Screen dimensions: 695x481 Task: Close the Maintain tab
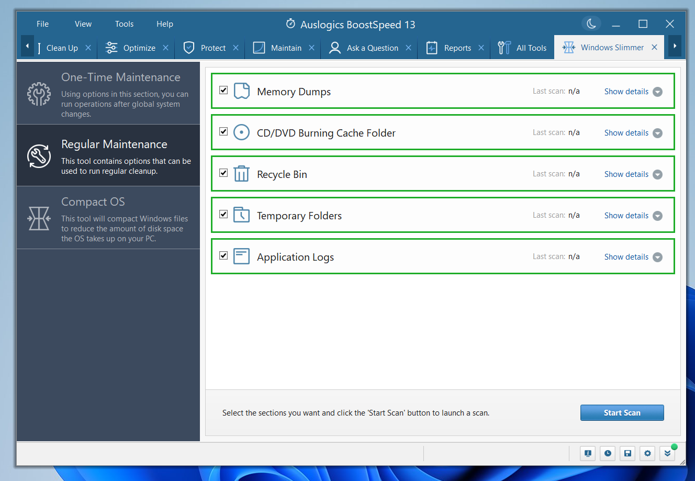click(311, 48)
